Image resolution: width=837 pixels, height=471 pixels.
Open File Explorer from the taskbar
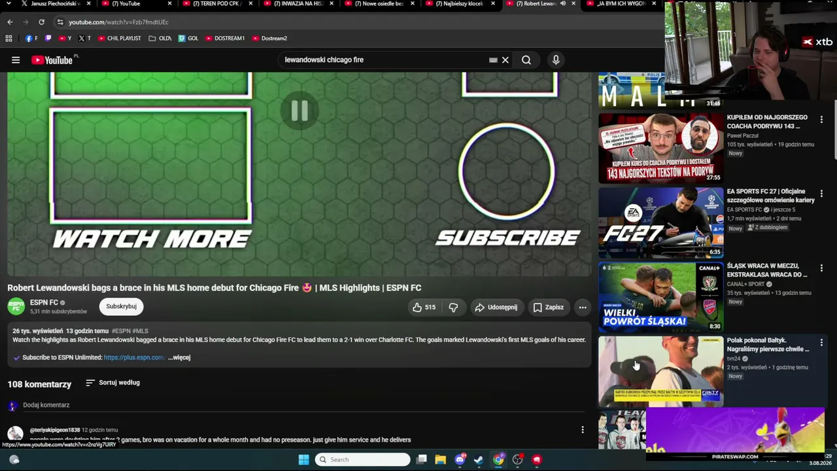point(441,460)
